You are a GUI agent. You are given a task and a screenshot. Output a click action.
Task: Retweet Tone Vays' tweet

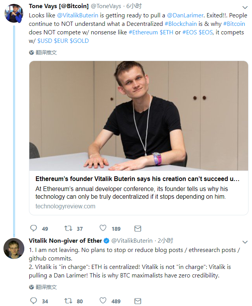click(x=68, y=228)
